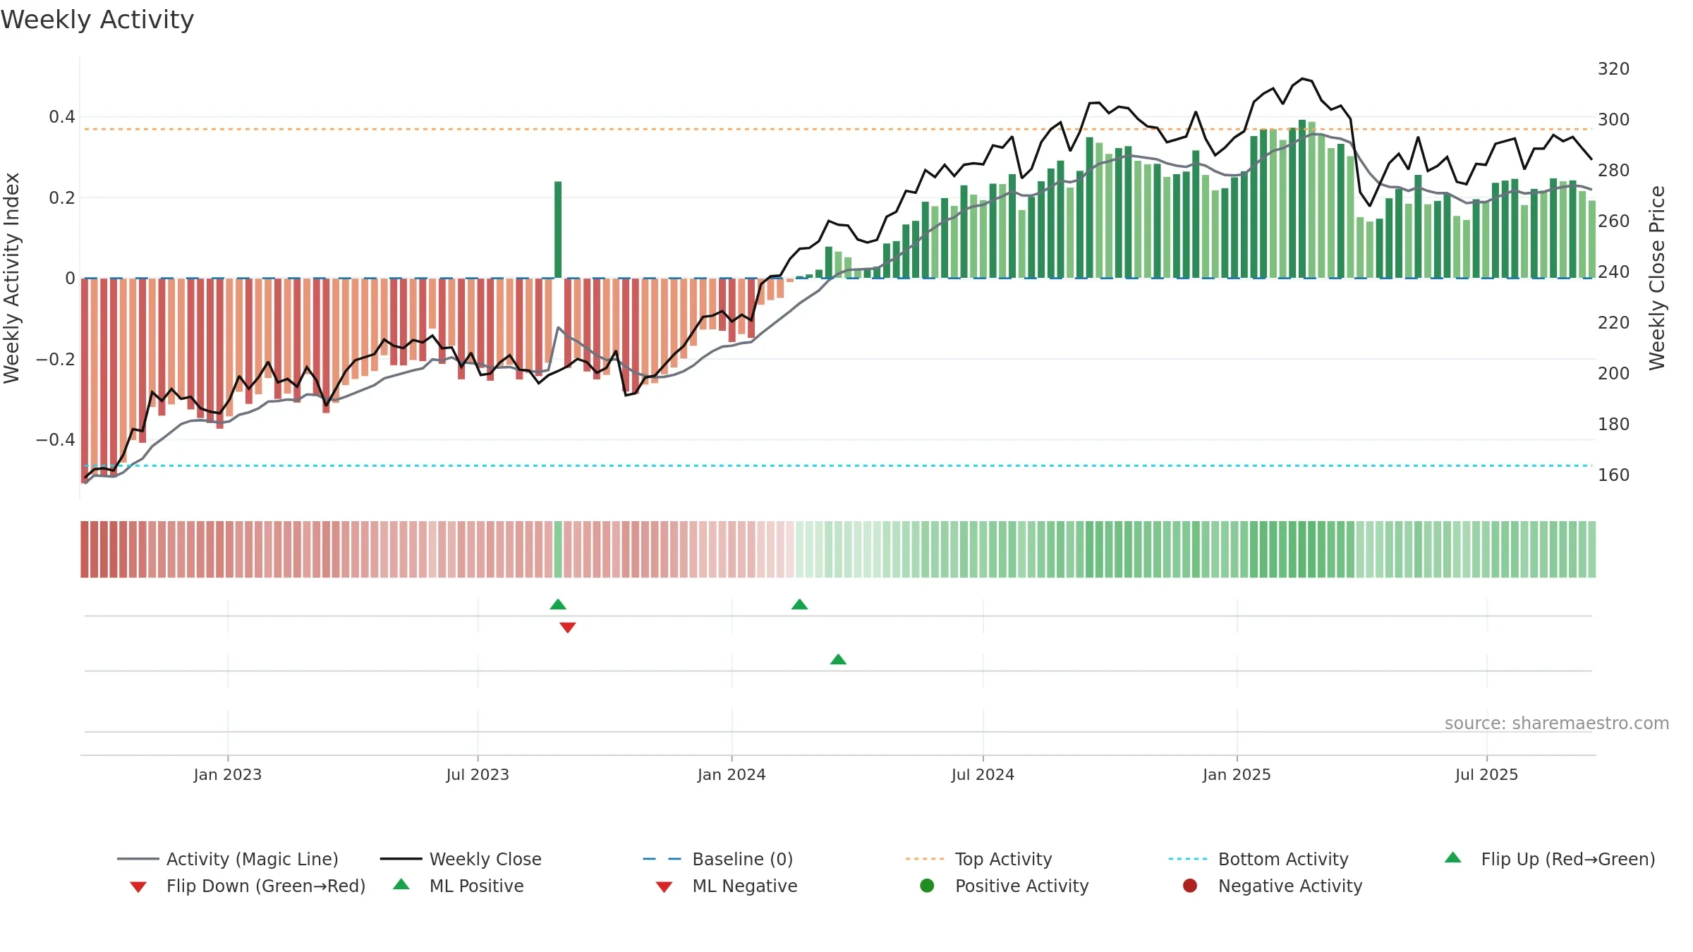Select the ML positive green marker near March 2024
This screenshot has width=1693, height=952.
(x=838, y=659)
